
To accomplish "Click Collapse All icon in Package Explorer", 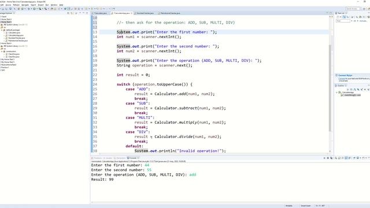I will (x=68, y=13).
